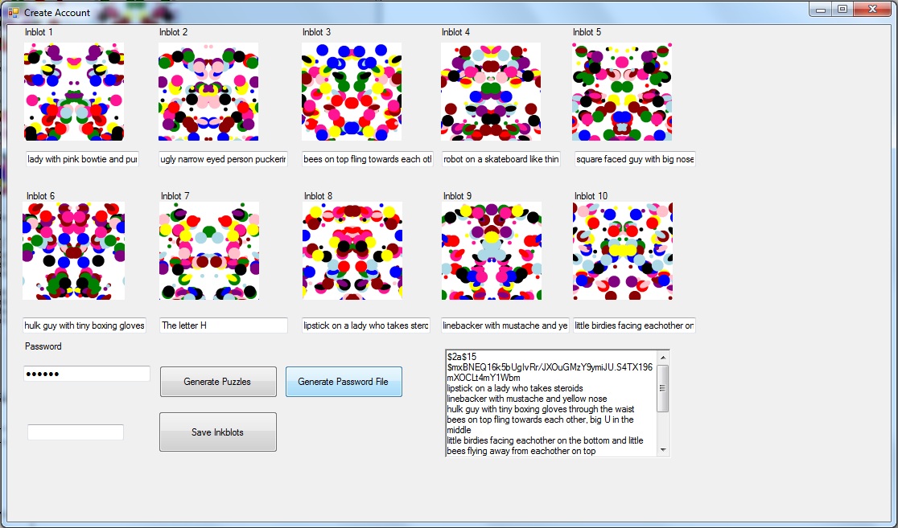Select the Inblot 8 inkblot image

tap(352, 251)
